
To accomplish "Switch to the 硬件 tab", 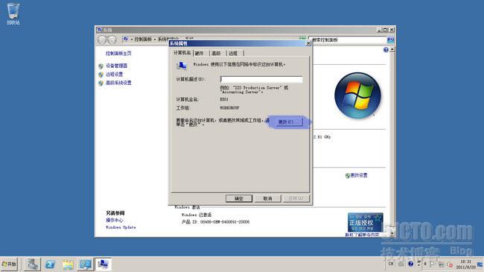I will coord(200,54).
